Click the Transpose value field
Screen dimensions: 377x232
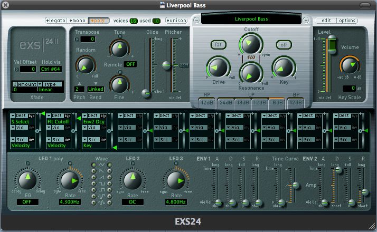[x=88, y=39]
